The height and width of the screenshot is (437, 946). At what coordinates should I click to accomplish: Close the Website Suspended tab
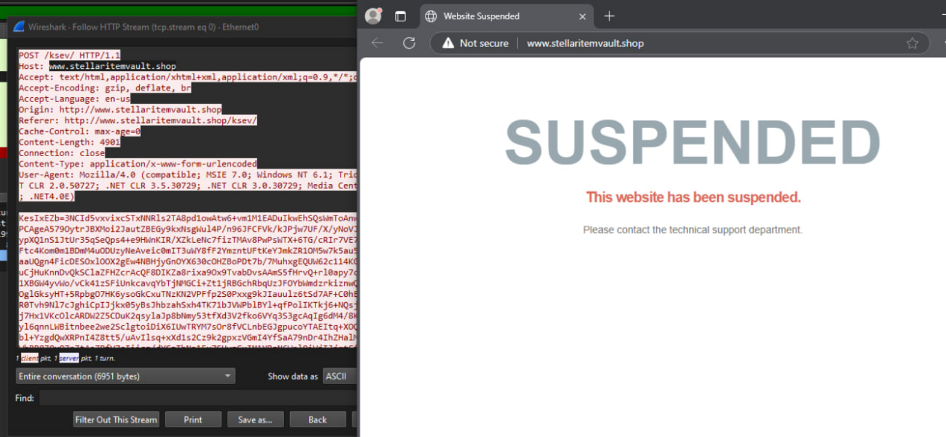pos(582,17)
